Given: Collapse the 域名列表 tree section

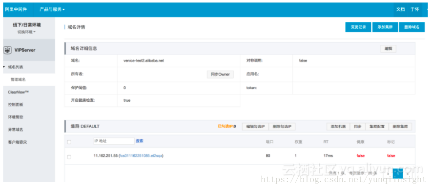Looking at the screenshot, I should pos(4,67).
